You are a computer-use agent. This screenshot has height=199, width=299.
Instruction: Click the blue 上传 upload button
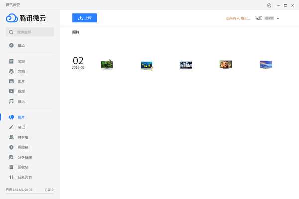coord(85,18)
